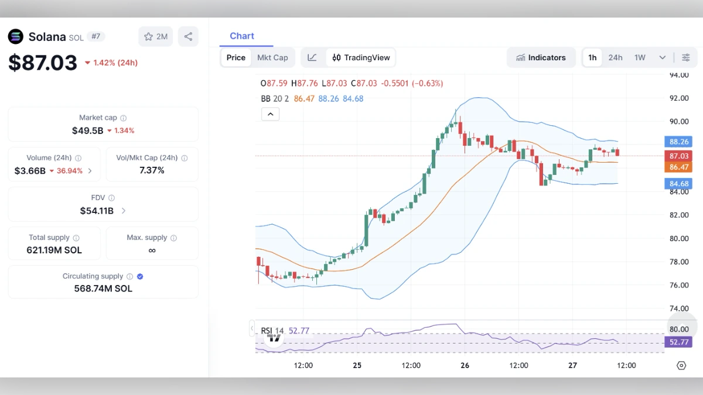The width and height of the screenshot is (703, 395).
Task: Collapse the RSI indicator pane arrow
Action: coord(252,328)
